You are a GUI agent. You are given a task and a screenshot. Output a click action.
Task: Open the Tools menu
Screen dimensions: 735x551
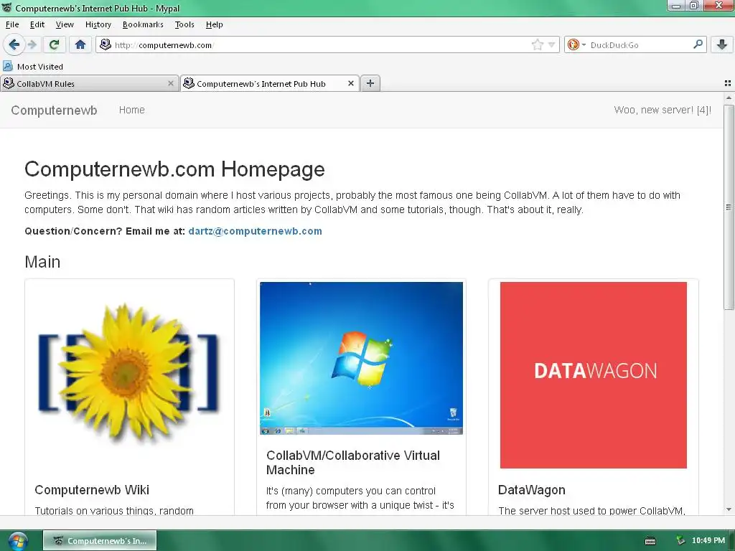pyautogui.click(x=184, y=24)
